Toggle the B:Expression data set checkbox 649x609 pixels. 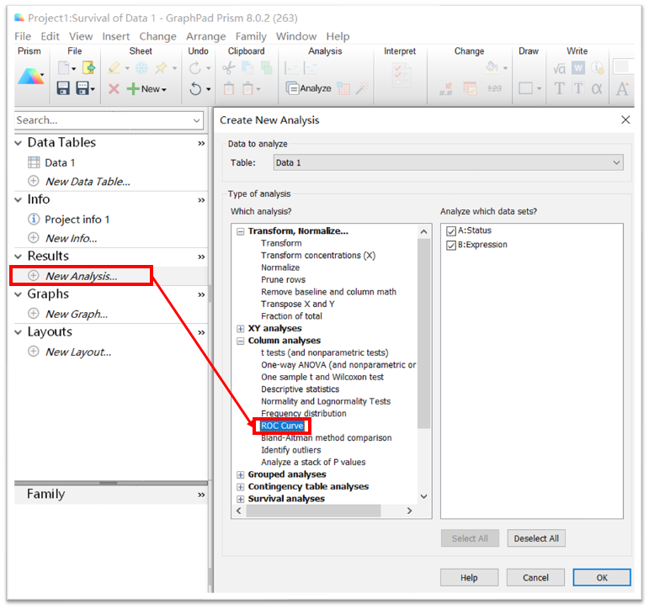[451, 246]
